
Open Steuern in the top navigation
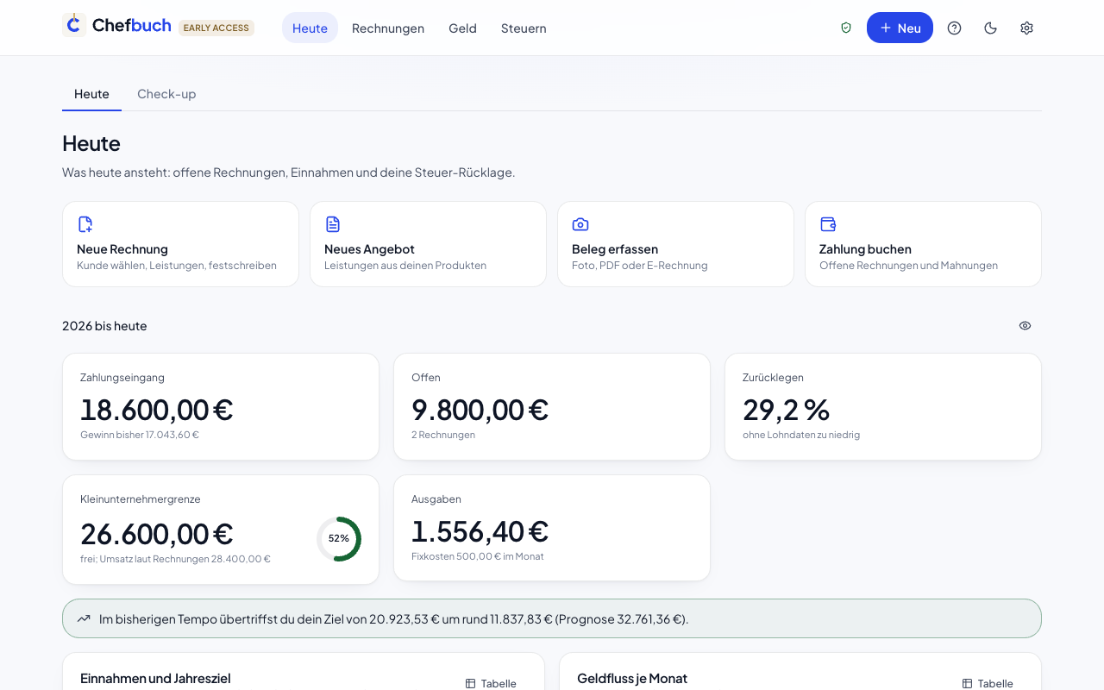(524, 28)
